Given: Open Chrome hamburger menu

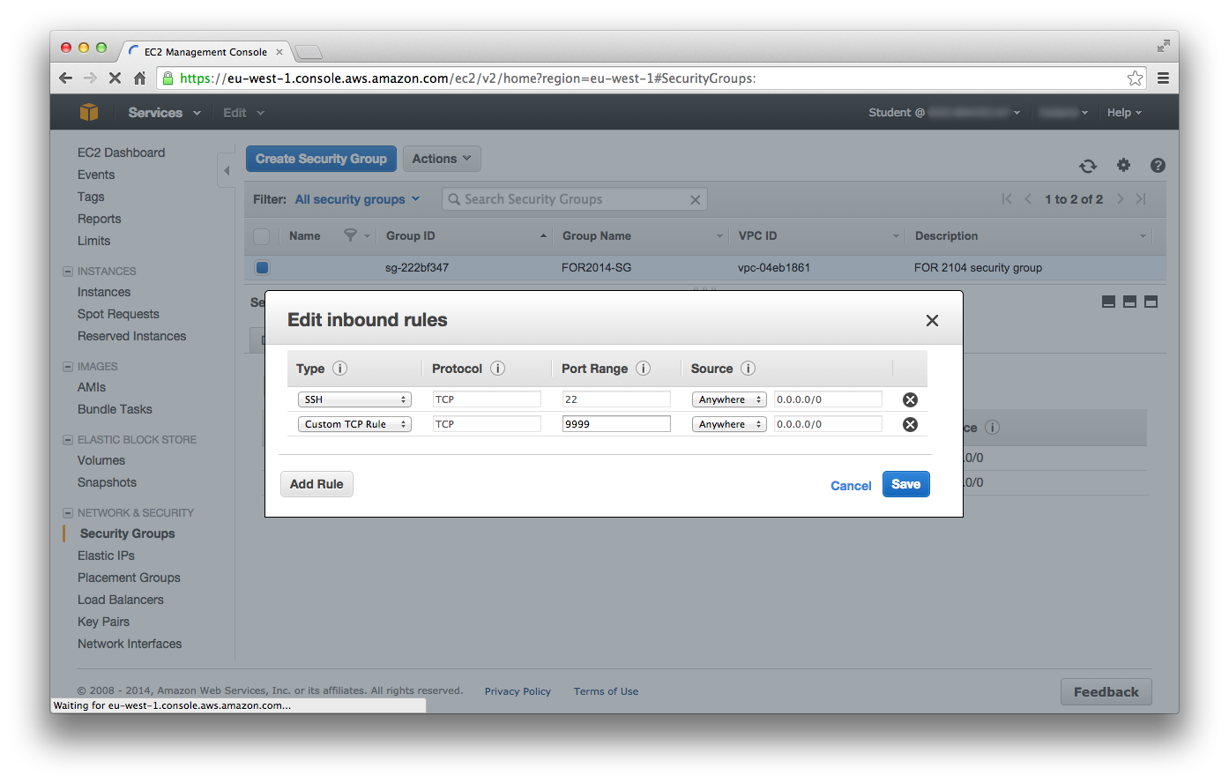Looking at the screenshot, I should (1163, 78).
